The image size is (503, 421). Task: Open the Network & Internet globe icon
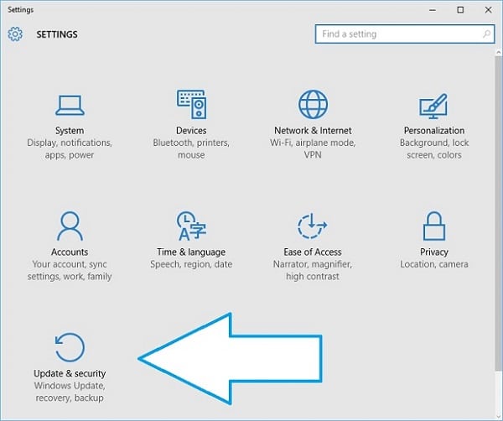[x=313, y=104]
